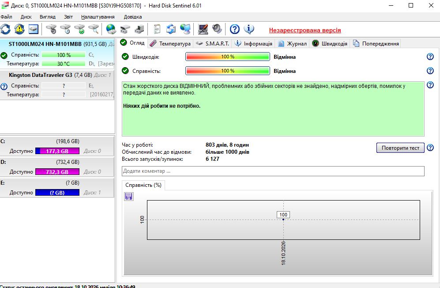This screenshot has height=288, width=440.
Task: Select the Kingston DataTraveler G3 disk entry
Action: point(57,84)
